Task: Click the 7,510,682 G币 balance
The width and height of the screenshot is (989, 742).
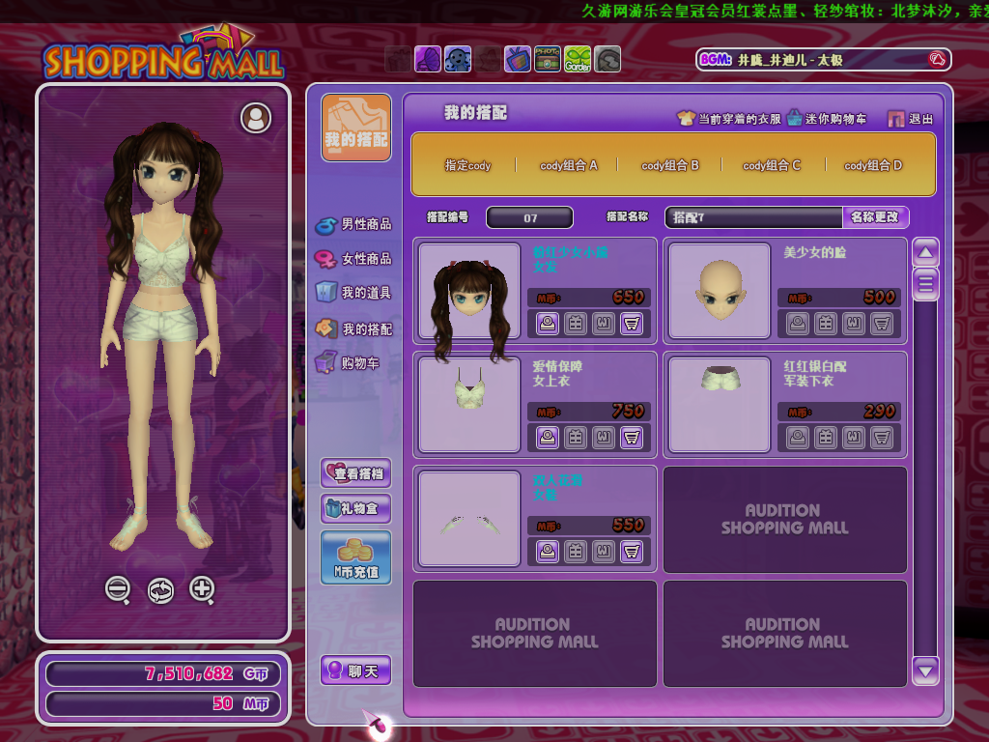Action: tap(162, 673)
